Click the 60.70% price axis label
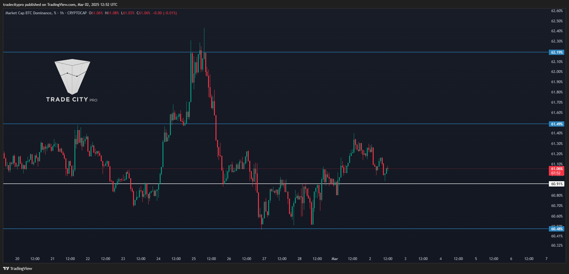569x274 pixels. coord(557,206)
